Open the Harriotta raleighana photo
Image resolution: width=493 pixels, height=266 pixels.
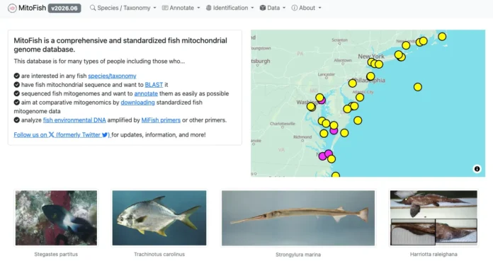[x=433, y=218]
